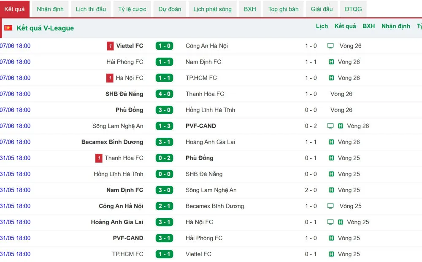422x262 pixels.
Task: Open the H icon for PVF-CAND vs Hải Phòng FC
Action: click(331, 238)
